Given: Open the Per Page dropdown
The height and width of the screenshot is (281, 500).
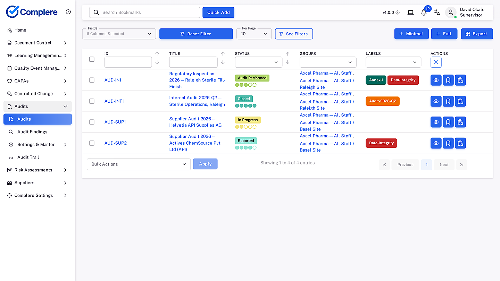Looking at the screenshot, I should (254, 34).
